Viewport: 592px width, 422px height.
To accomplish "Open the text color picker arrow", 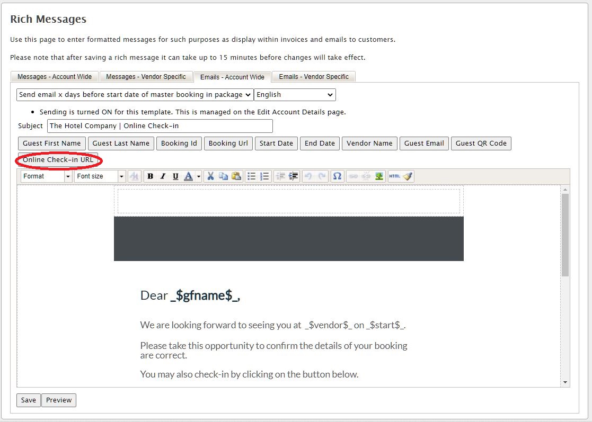I will pyautogui.click(x=199, y=176).
